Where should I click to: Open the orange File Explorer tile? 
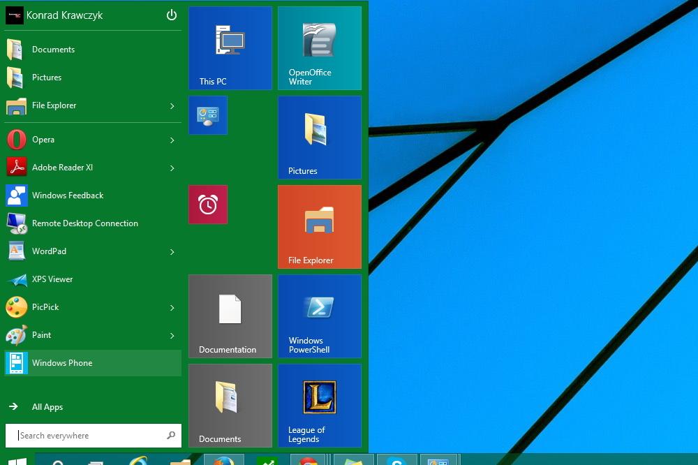pos(320,227)
